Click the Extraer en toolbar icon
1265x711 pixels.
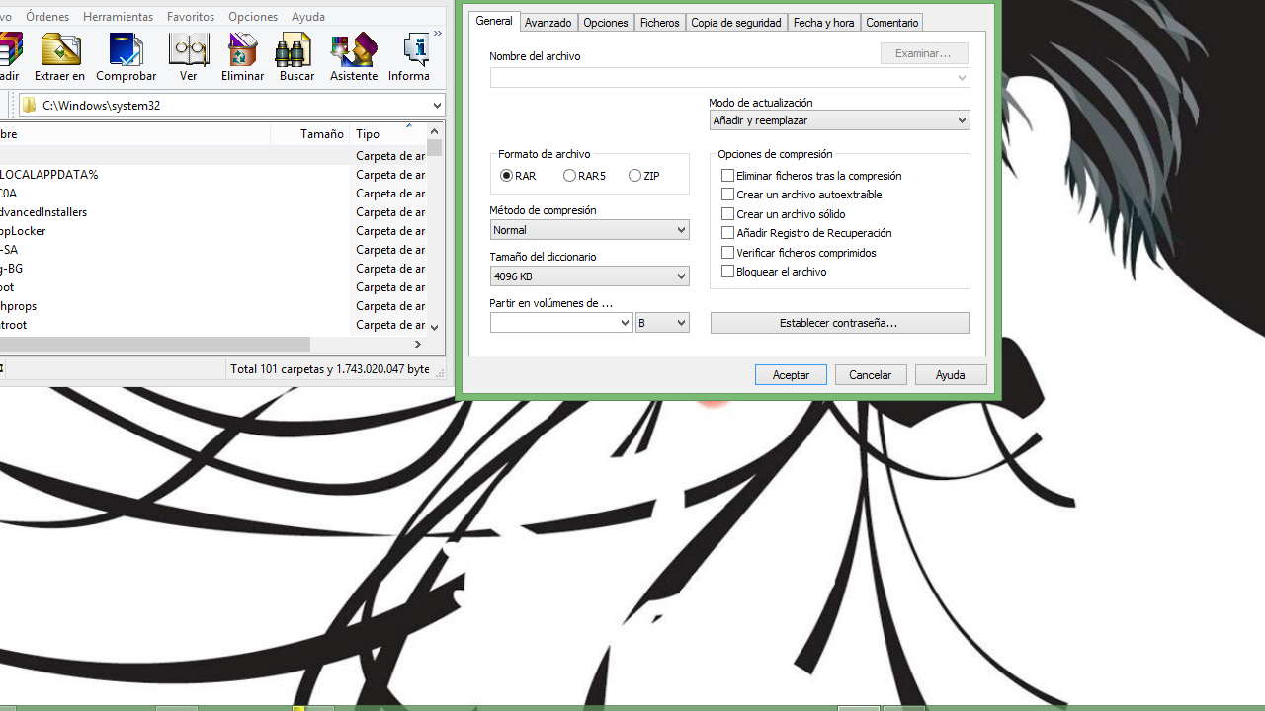pyautogui.click(x=59, y=57)
